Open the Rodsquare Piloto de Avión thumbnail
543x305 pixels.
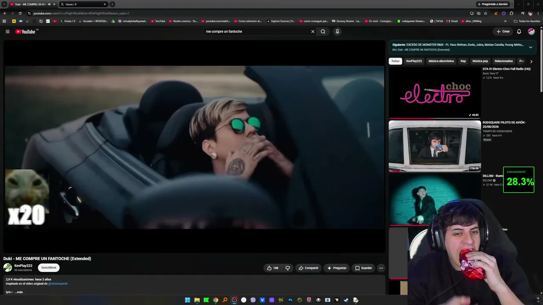click(435, 146)
